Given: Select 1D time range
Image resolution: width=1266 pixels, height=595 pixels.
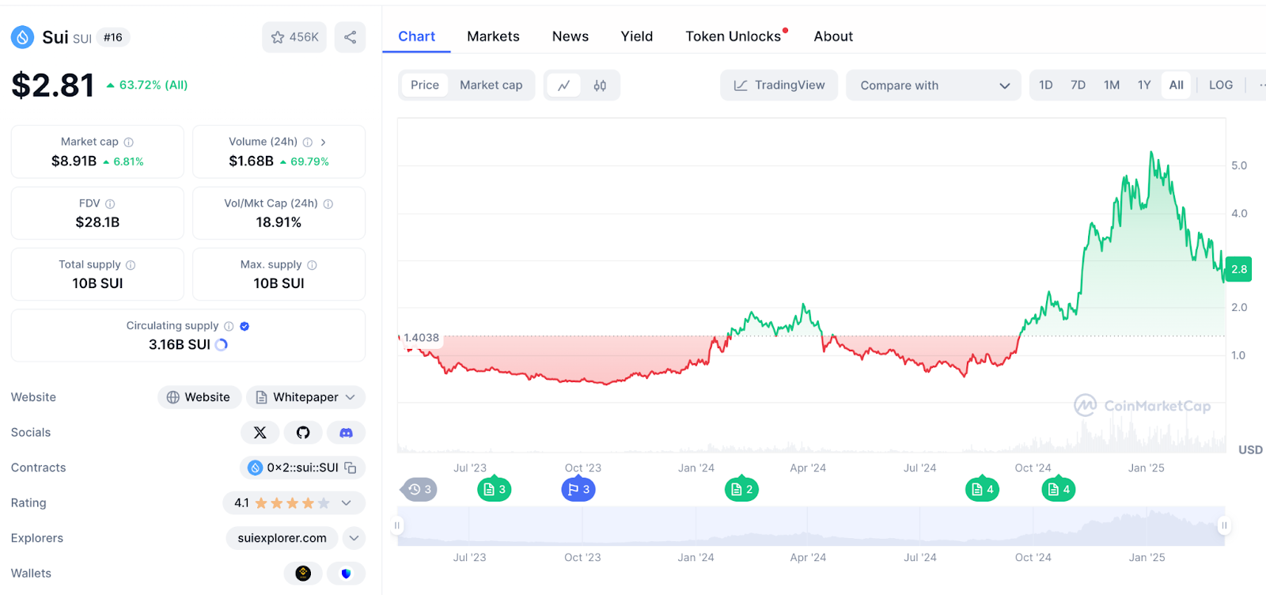Looking at the screenshot, I should pos(1046,85).
